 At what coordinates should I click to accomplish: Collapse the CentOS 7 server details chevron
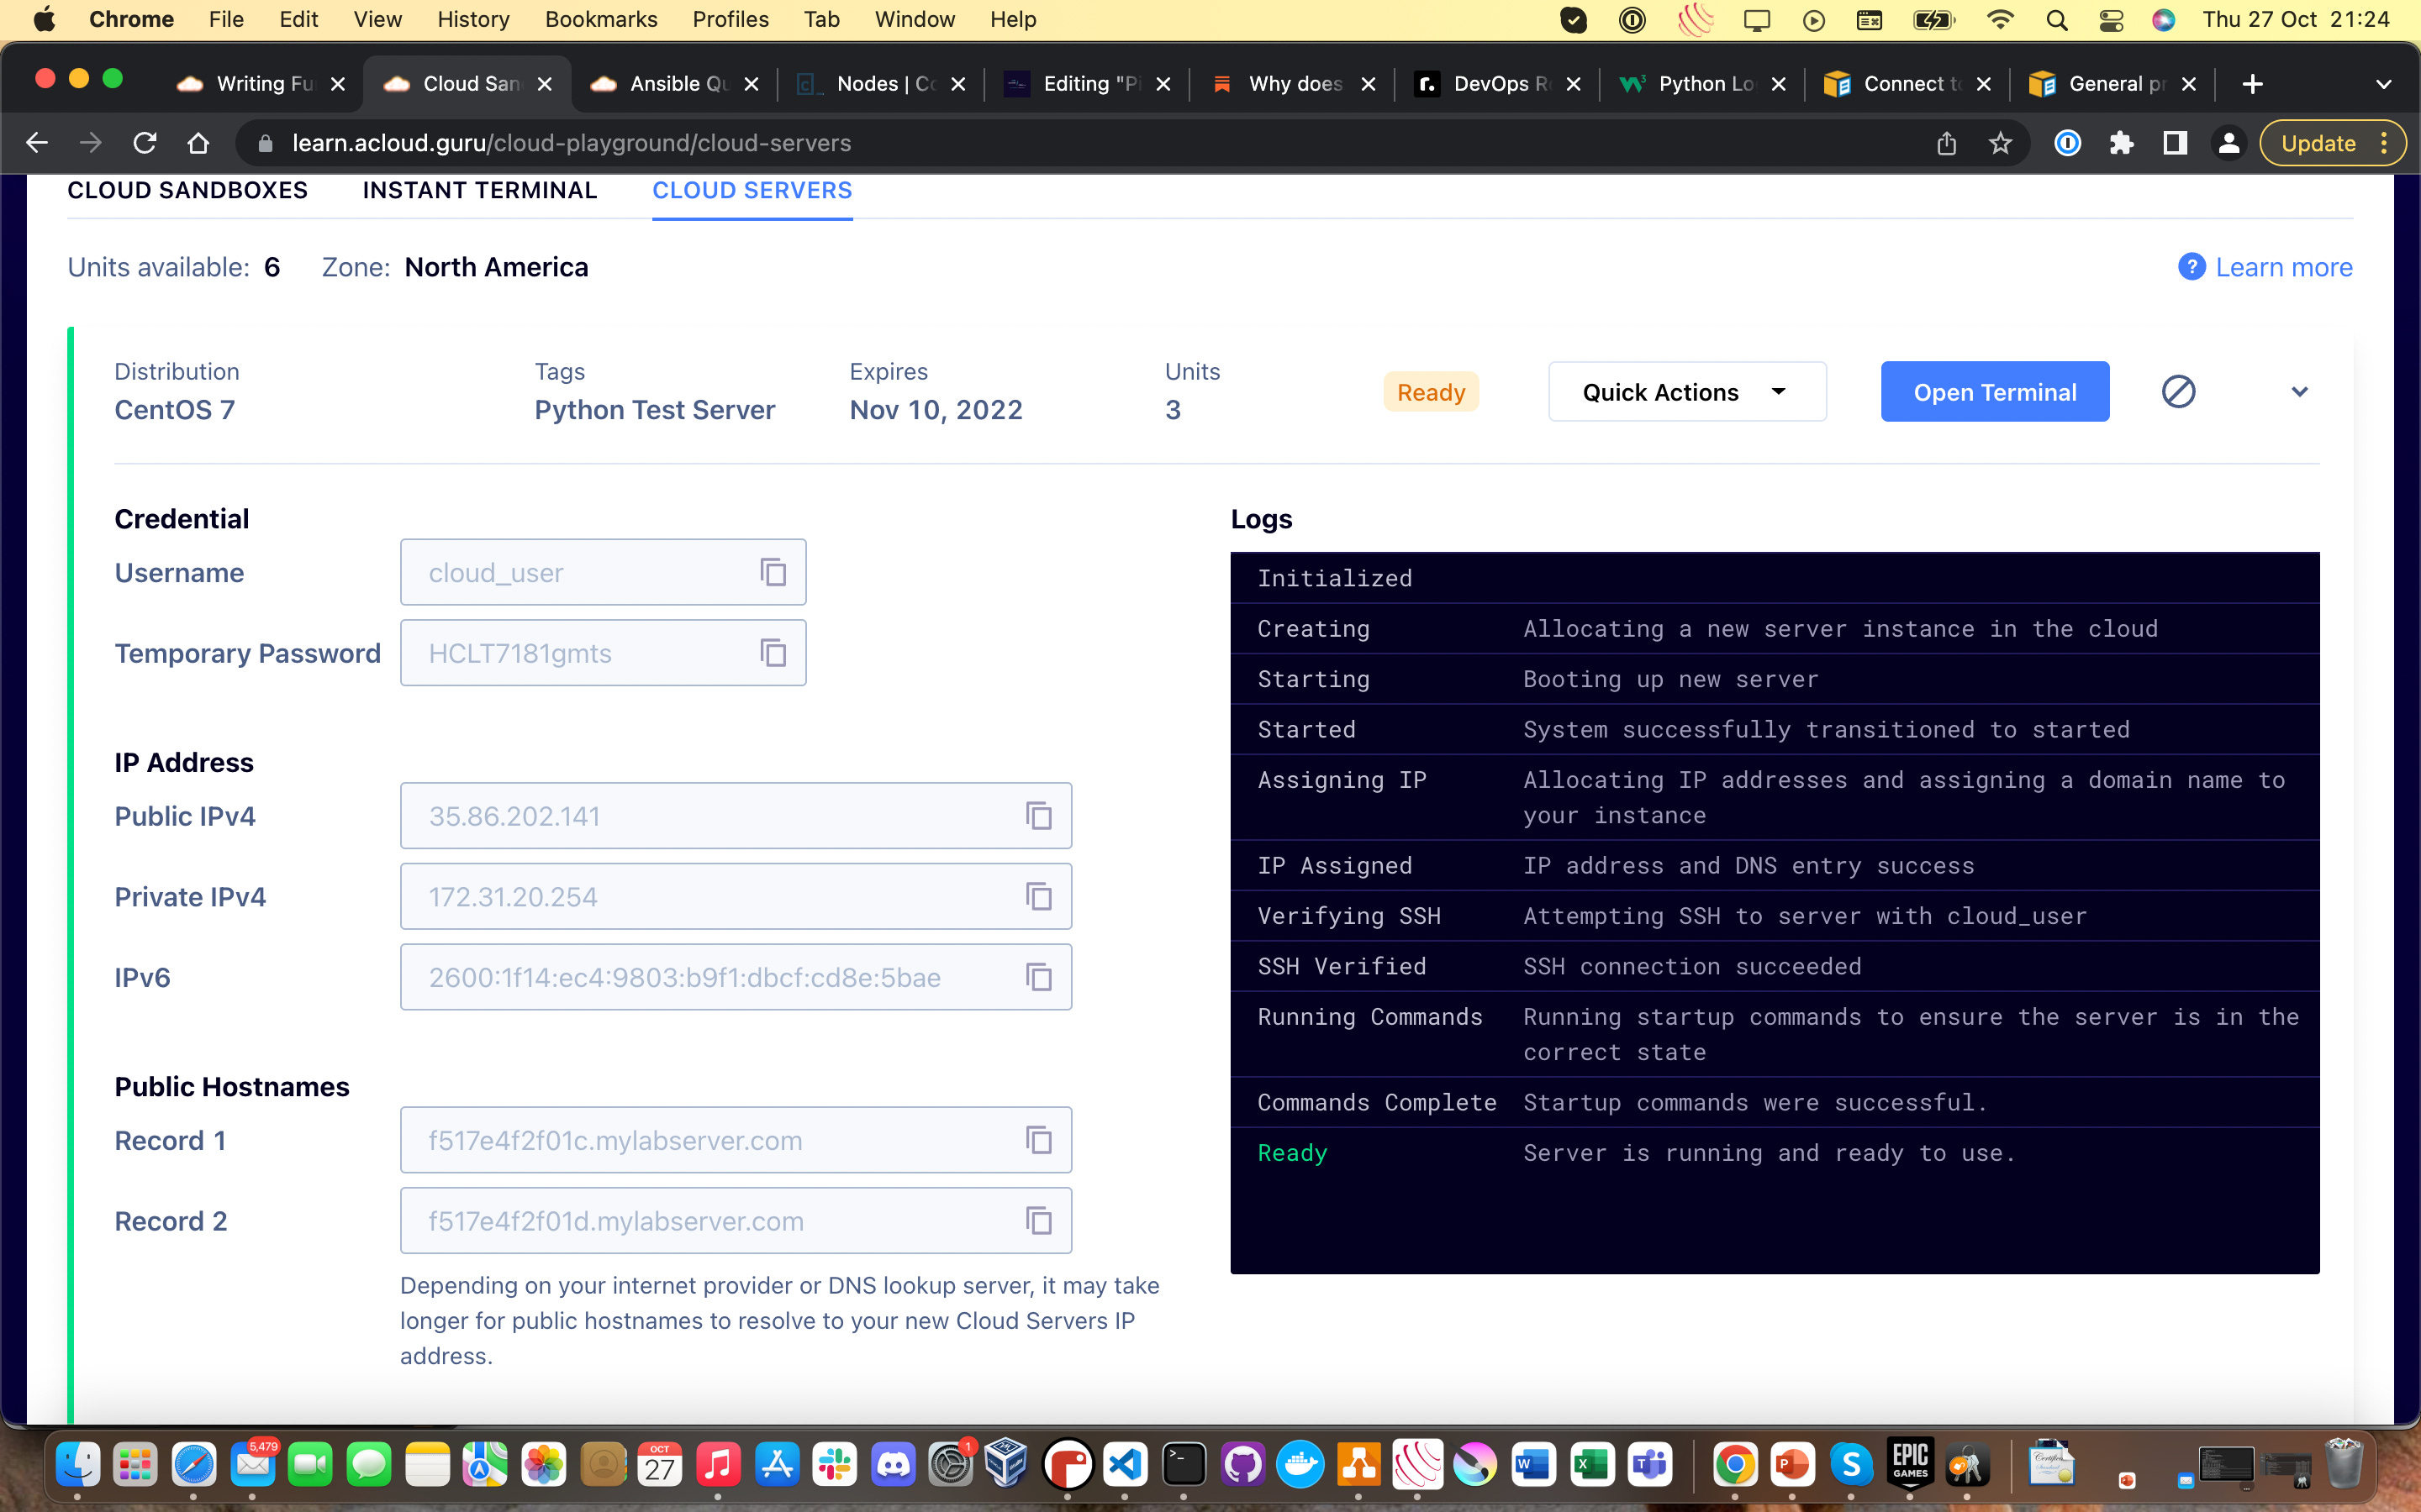pyautogui.click(x=2299, y=392)
